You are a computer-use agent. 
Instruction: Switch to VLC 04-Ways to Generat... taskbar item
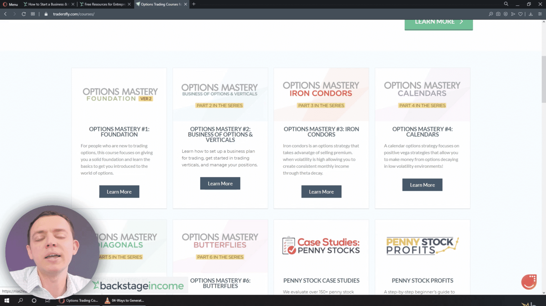click(x=124, y=300)
